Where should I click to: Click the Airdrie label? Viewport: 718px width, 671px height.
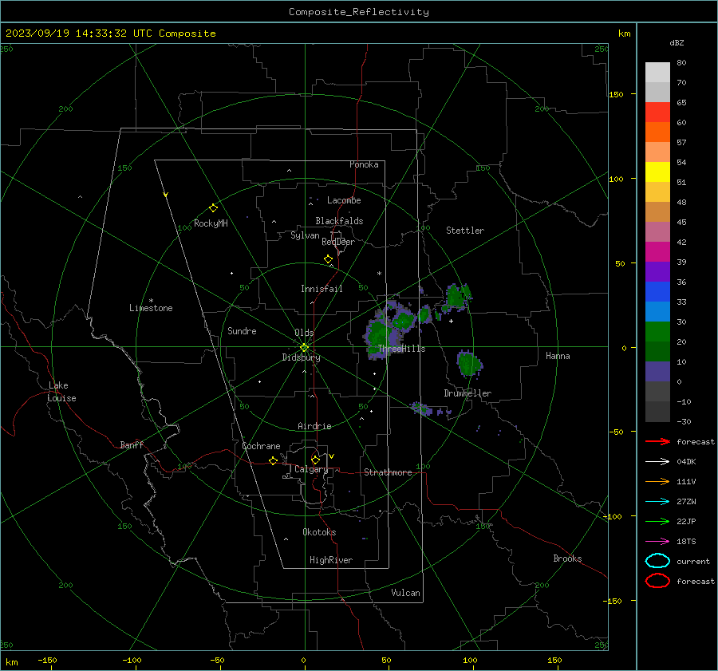click(314, 426)
